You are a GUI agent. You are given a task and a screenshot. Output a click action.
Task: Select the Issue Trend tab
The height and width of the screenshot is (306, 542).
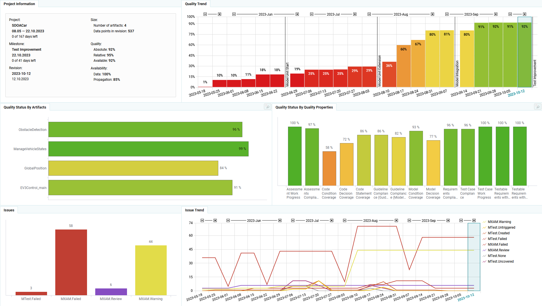(x=194, y=210)
